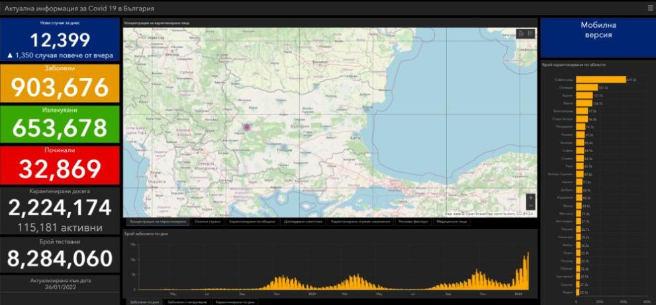Screen dimensions: 656x305
Task: Select Карантинирани спрямо население tab
Action: pos(360,222)
